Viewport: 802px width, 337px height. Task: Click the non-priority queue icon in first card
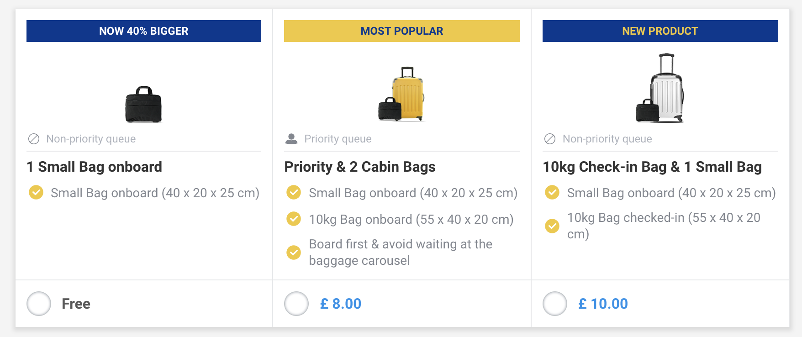(x=34, y=139)
